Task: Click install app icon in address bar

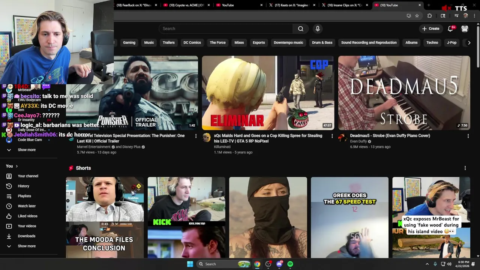Action: (x=408, y=16)
